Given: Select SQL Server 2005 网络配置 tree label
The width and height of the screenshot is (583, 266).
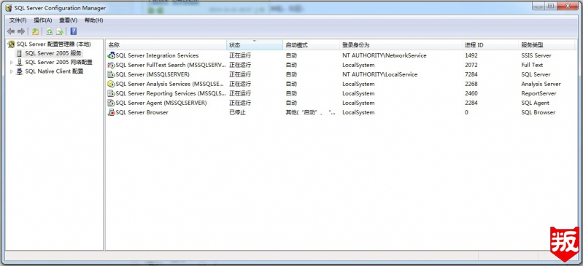Looking at the screenshot, I should pyautogui.click(x=59, y=63).
